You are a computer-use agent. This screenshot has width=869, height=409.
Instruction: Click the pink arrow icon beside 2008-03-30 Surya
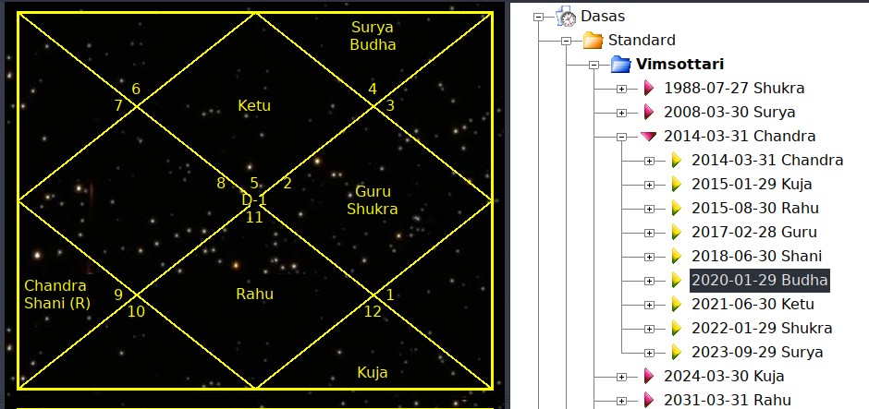pyautogui.click(x=649, y=113)
